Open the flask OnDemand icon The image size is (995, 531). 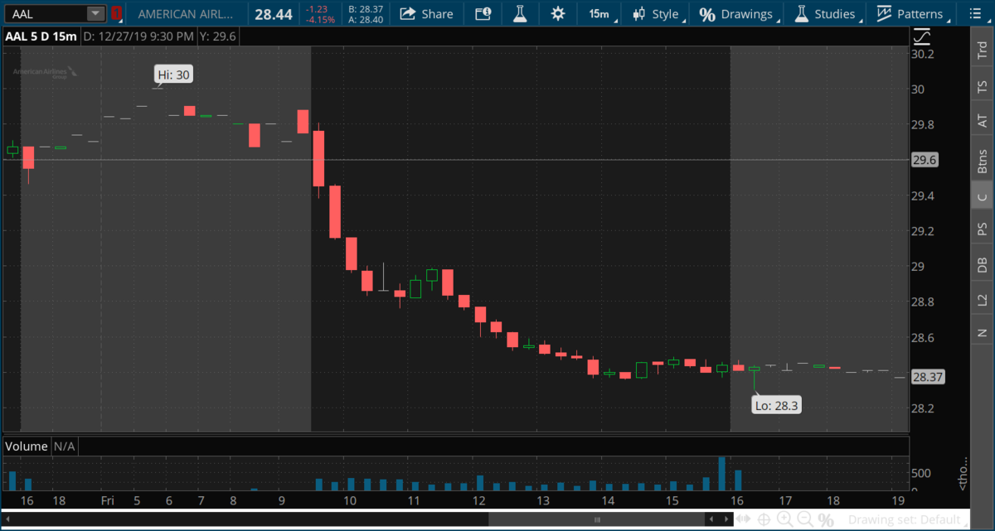(520, 13)
